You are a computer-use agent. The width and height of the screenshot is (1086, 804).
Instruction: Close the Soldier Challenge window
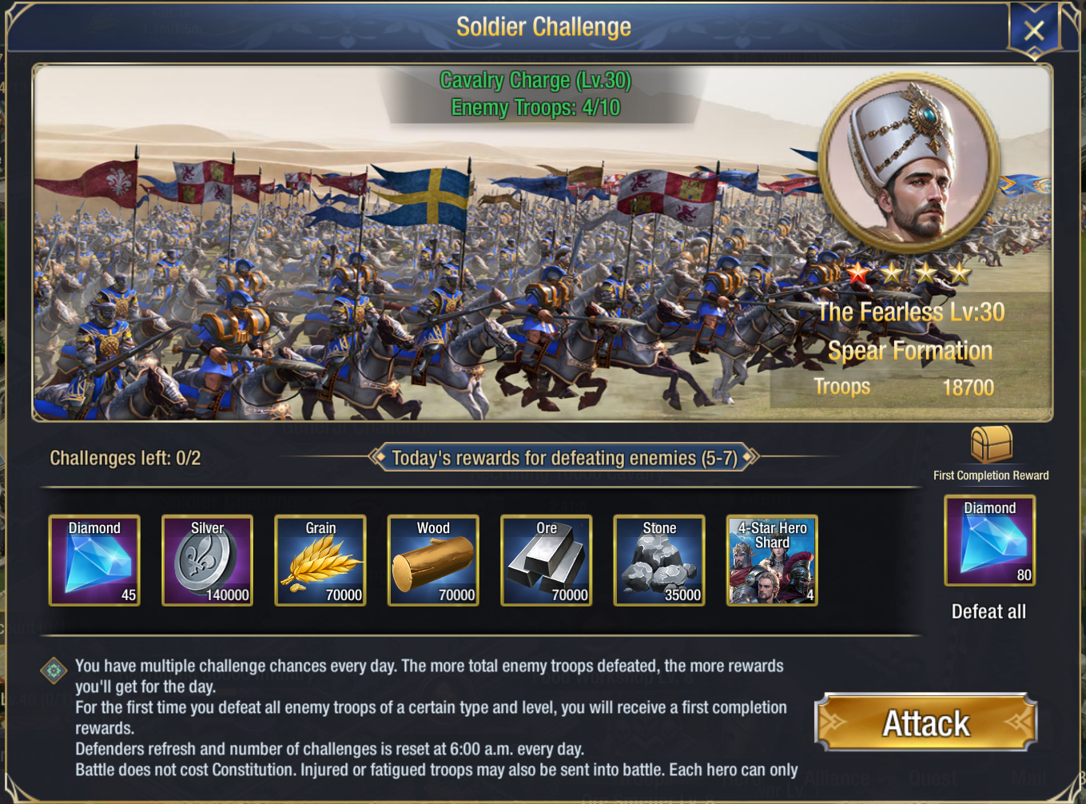pyautogui.click(x=1034, y=30)
